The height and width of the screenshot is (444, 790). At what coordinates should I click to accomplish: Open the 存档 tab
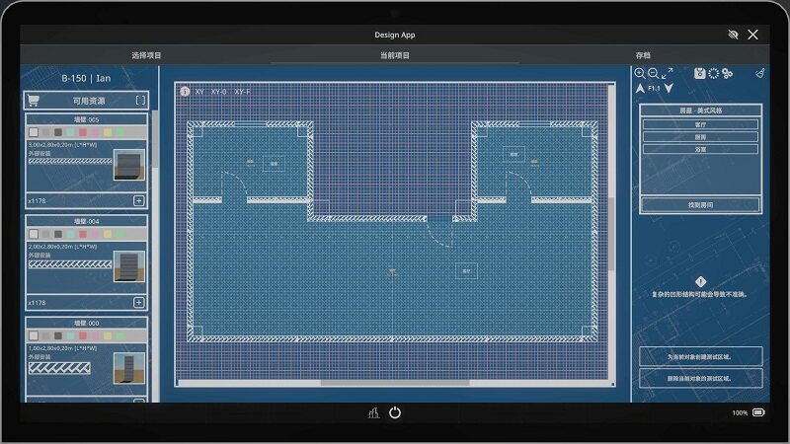coord(643,55)
